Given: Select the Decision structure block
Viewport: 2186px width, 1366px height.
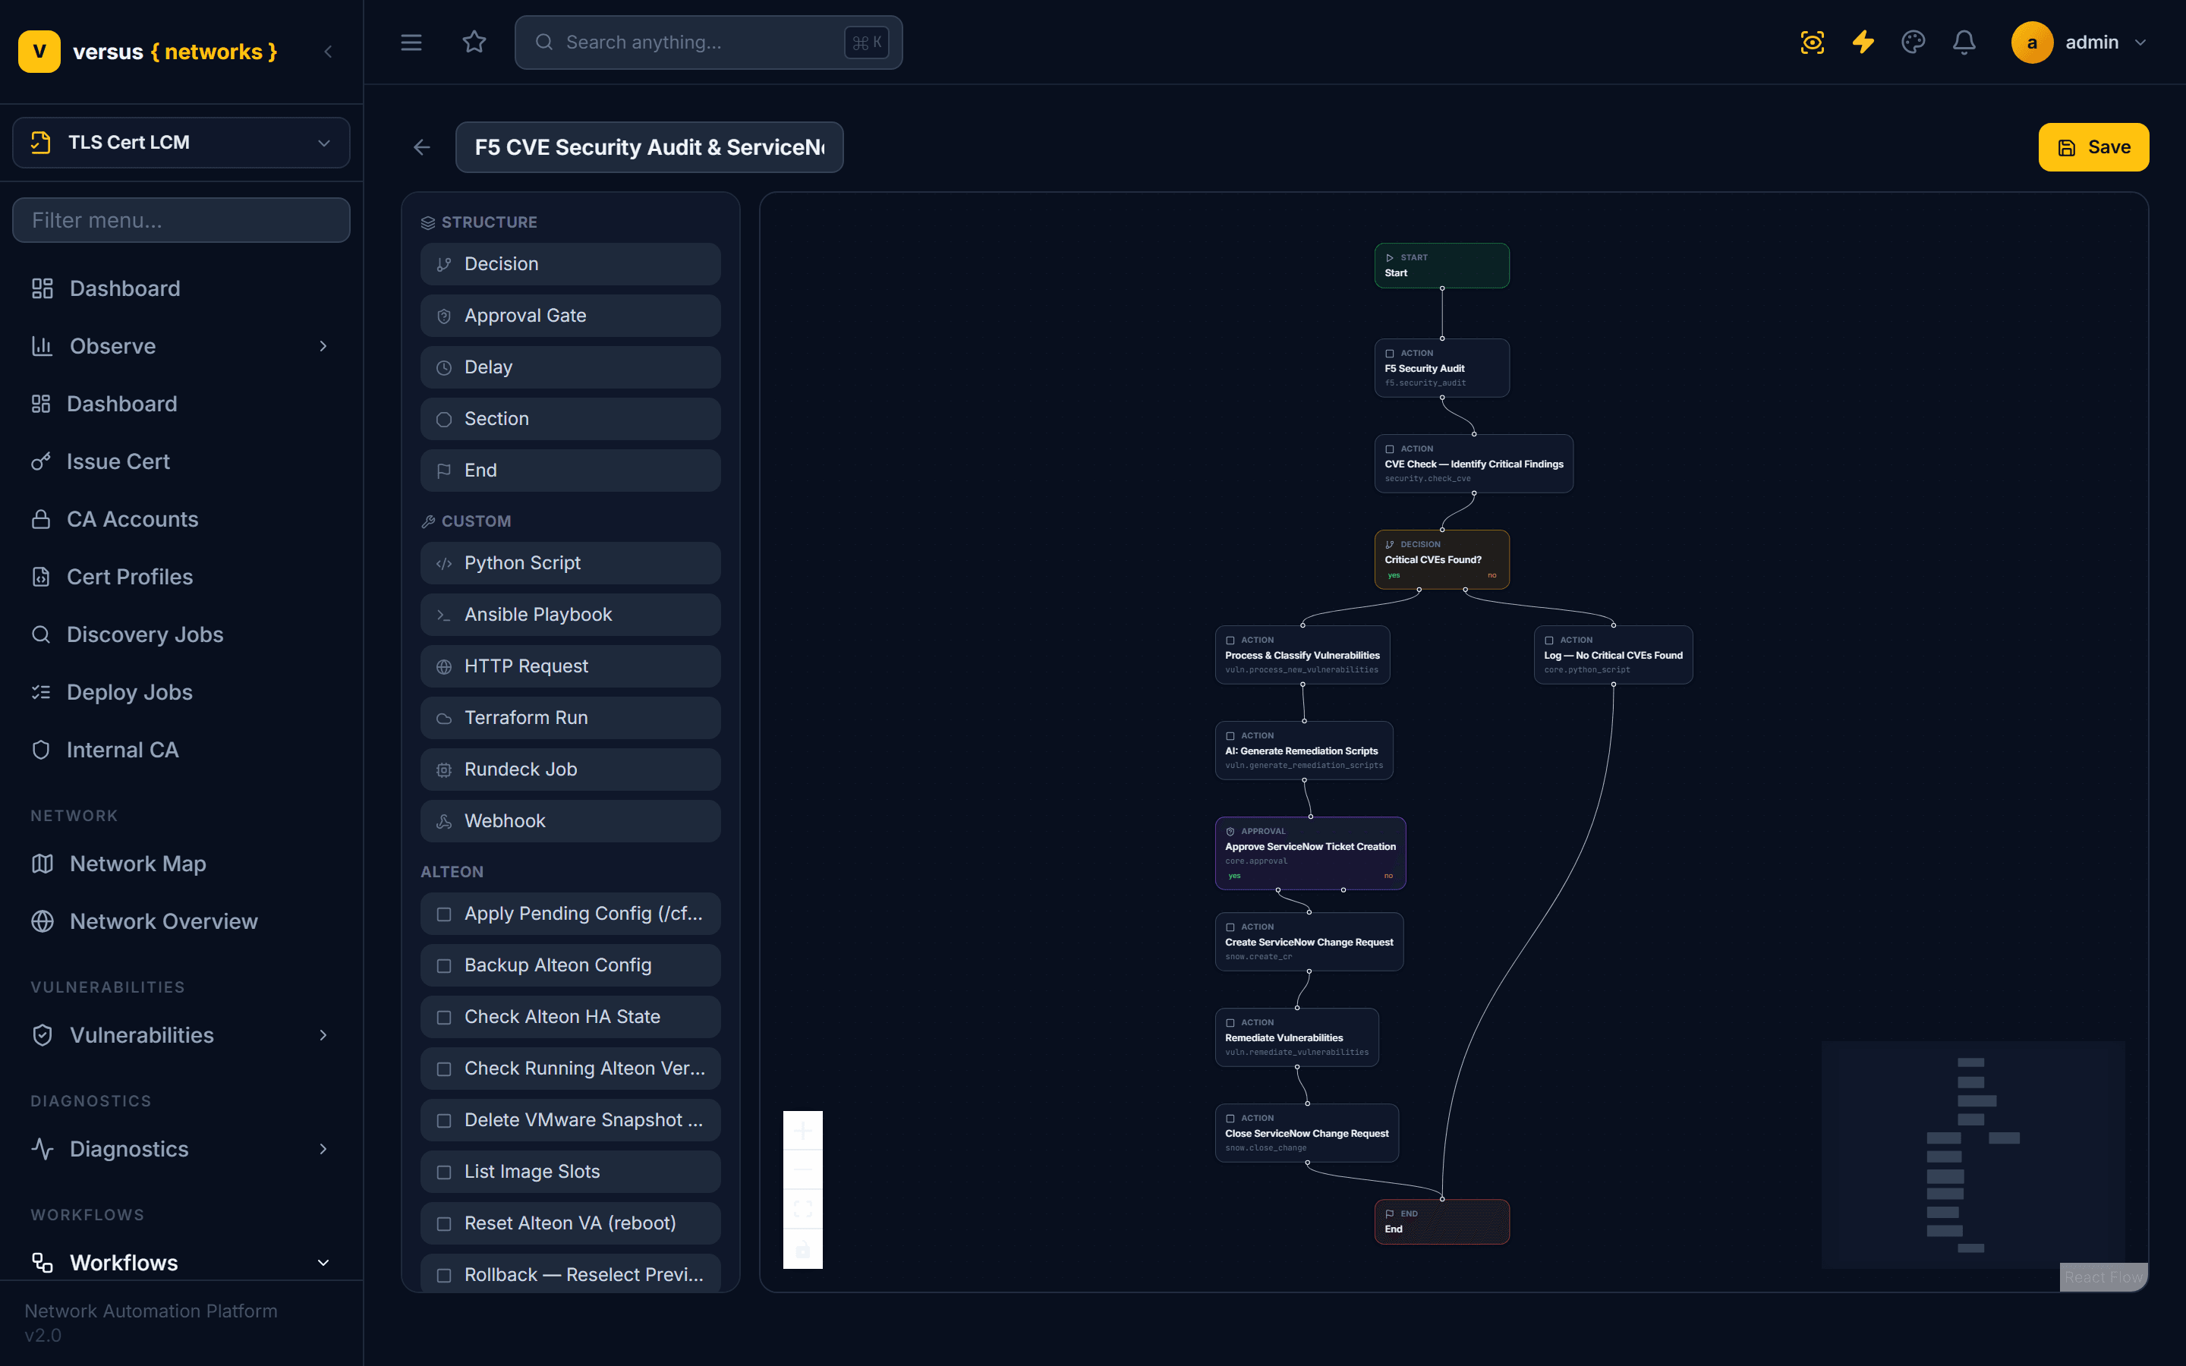Looking at the screenshot, I should tap(570, 264).
